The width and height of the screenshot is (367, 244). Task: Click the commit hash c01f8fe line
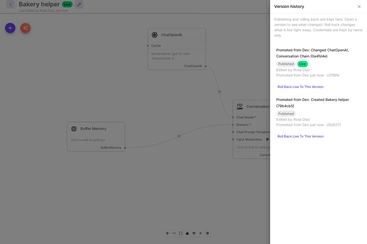pyautogui.click(x=308, y=75)
